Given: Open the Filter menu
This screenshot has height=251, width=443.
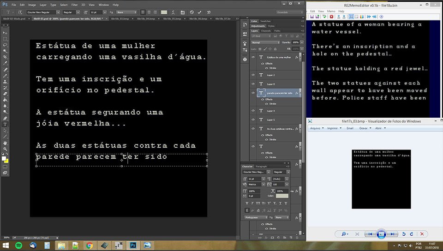Looking at the screenshot, I should pyautogui.click(x=74, y=5).
